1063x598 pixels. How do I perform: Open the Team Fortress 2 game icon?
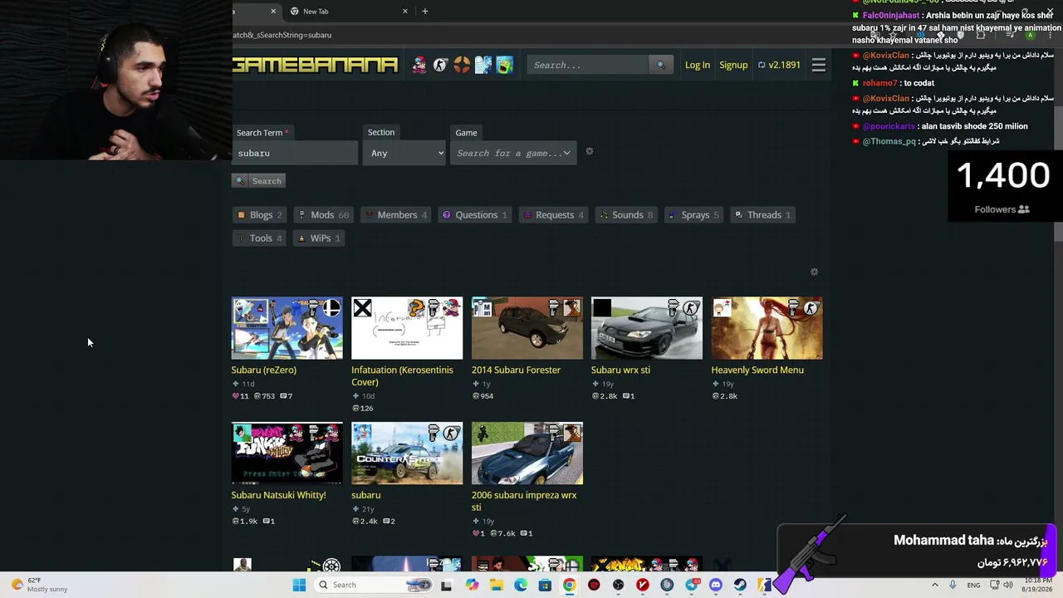pyautogui.click(x=462, y=65)
